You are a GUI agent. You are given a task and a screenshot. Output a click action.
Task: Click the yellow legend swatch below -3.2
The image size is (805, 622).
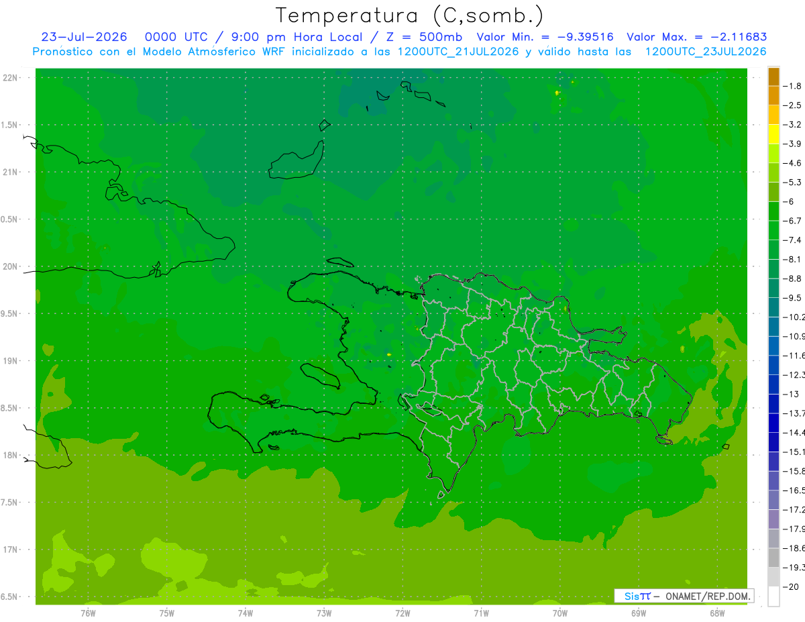coord(773,134)
